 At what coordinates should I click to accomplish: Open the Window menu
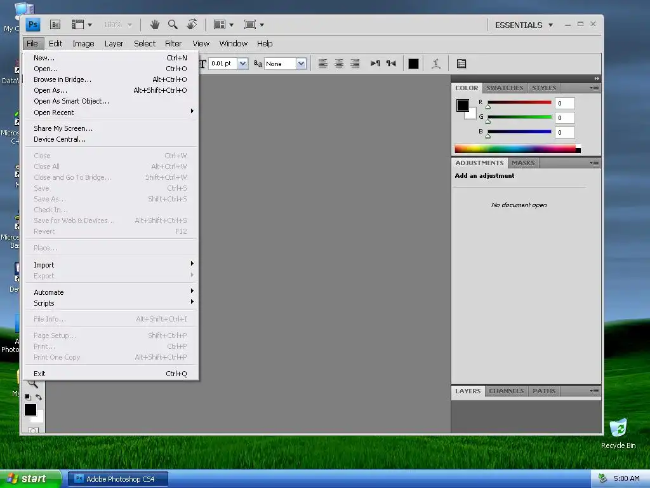[x=233, y=44]
